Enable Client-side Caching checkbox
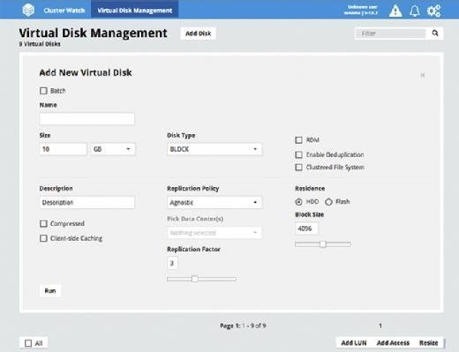The height and width of the screenshot is (352, 459). tap(43, 238)
